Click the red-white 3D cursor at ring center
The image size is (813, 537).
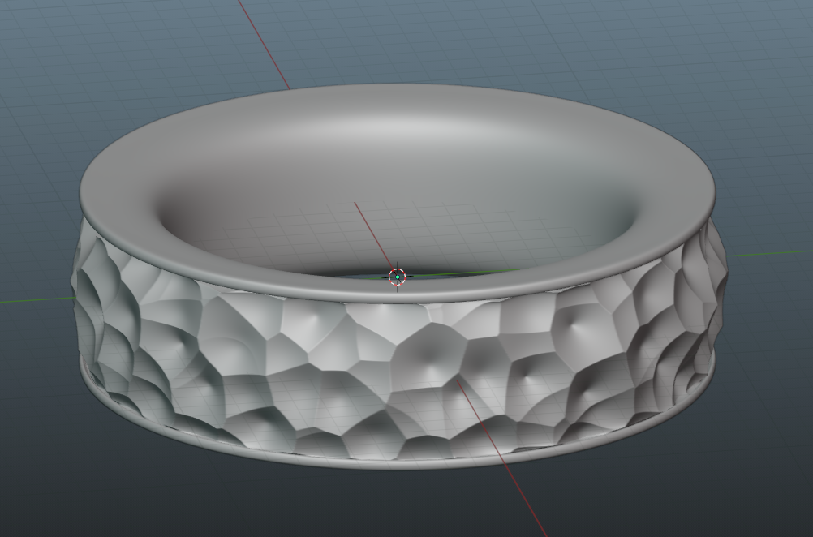click(397, 277)
